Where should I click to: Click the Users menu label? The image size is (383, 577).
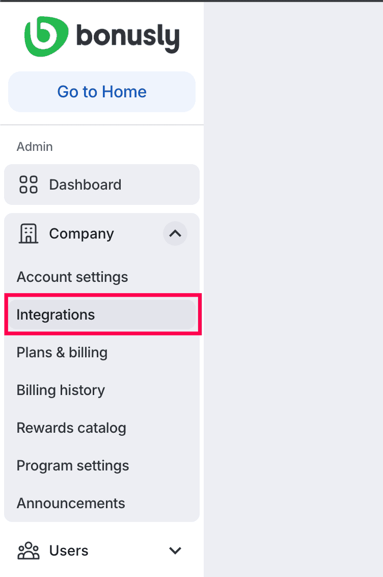click(69, 550)
